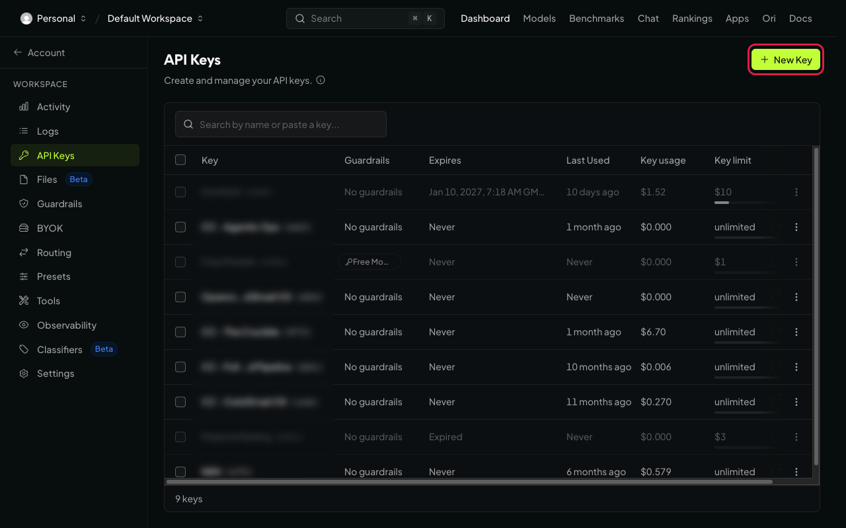This screenshot has width=846, height=528.
Task: Click the Key usage column header
Action: [x=663, y=160]
